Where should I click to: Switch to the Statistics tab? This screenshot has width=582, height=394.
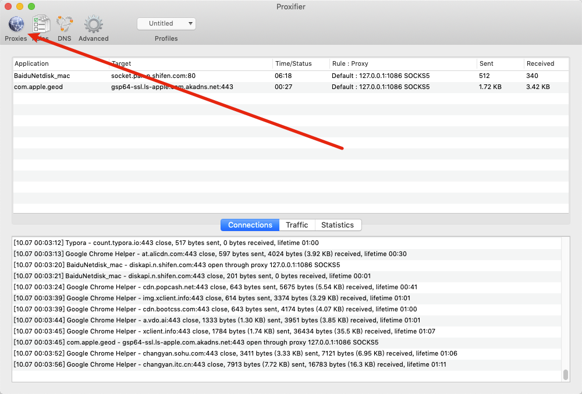click(338, 225)
